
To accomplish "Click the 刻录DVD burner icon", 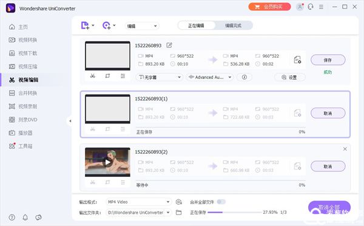I will click(12, 120).
